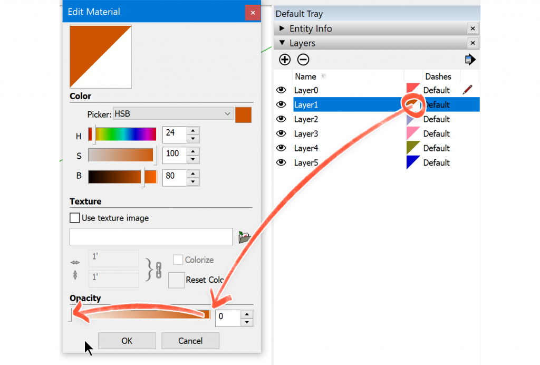Click the pencil icon on Layer0
Screen dimensions: 540x365
pyautogui.click(x=467, y=90)
